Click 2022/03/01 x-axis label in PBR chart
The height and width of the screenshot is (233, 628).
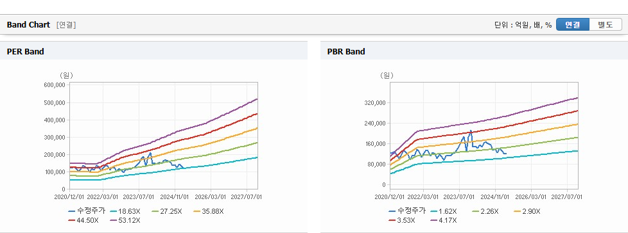423,197
